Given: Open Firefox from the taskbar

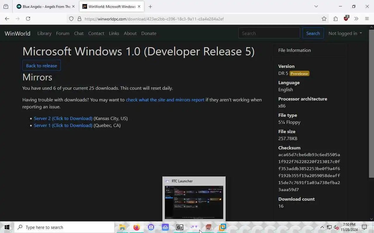Looking at the screenshot, I should tap(136, 227).
